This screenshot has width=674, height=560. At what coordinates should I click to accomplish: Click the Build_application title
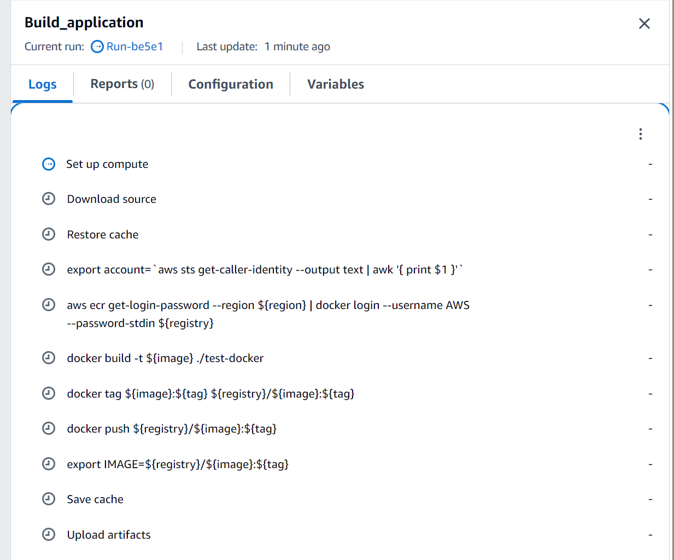(84, 22)
